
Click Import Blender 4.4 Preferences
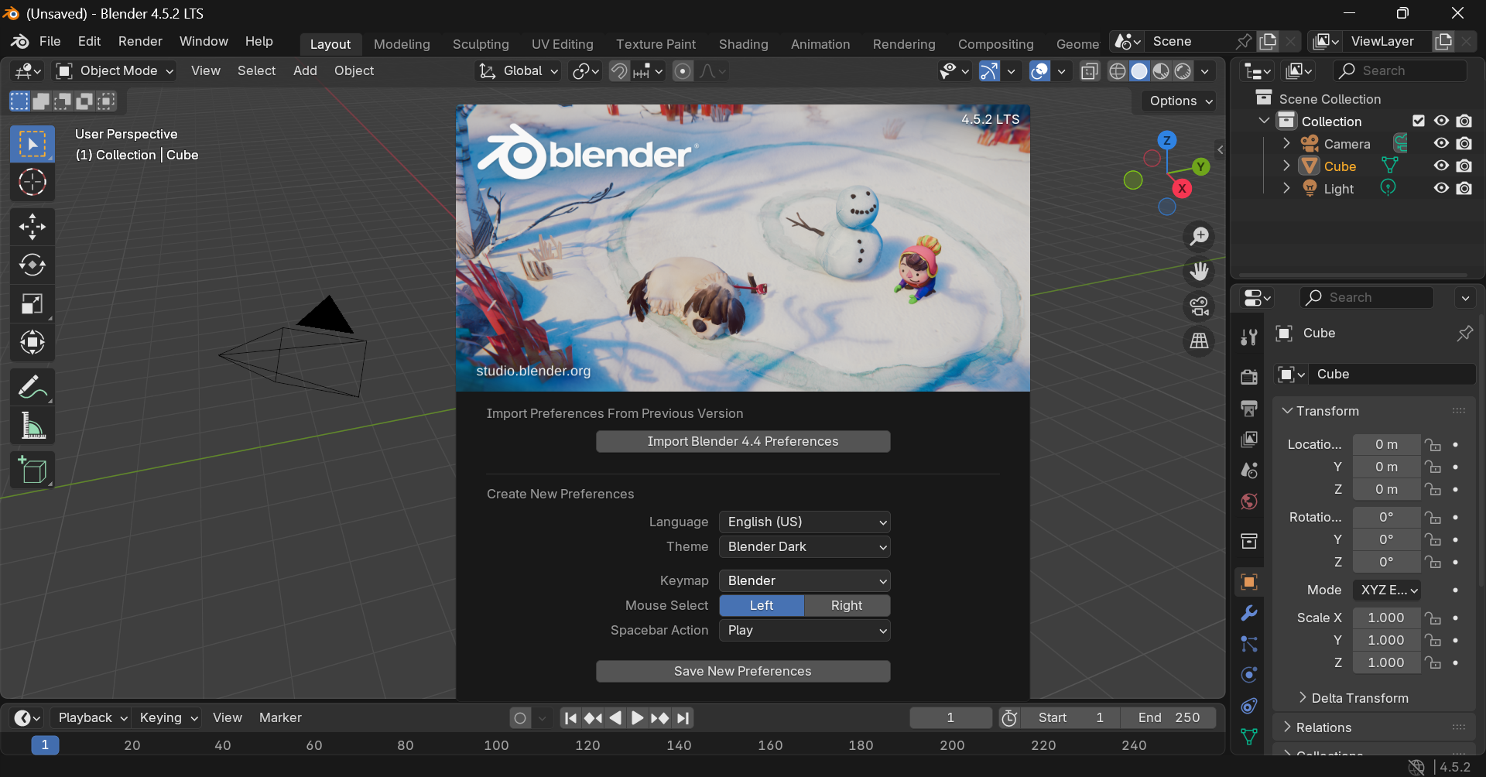(x=743, y=441)
